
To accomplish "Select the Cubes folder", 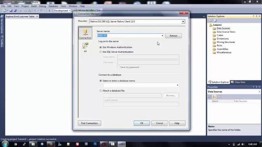I will point(220,36).
